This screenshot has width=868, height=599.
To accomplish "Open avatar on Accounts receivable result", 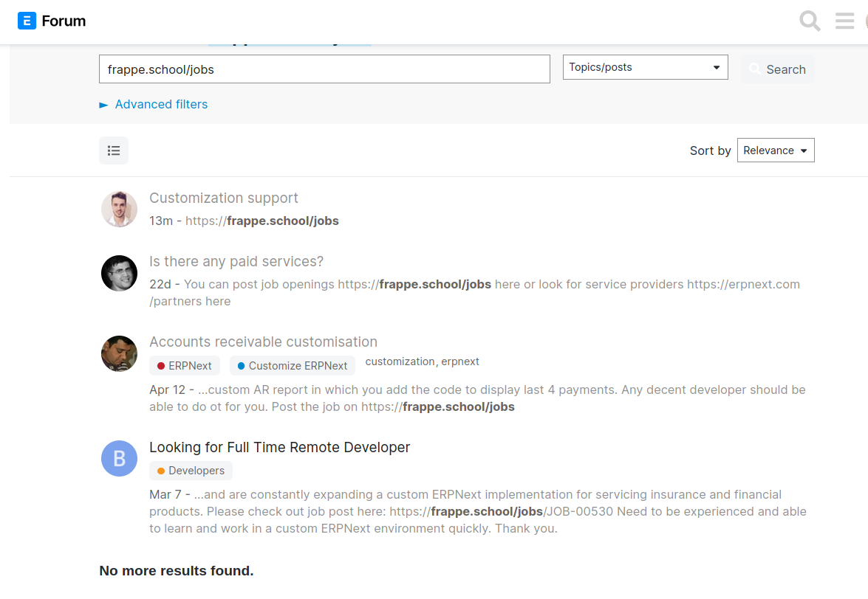I will coord(119,353).
